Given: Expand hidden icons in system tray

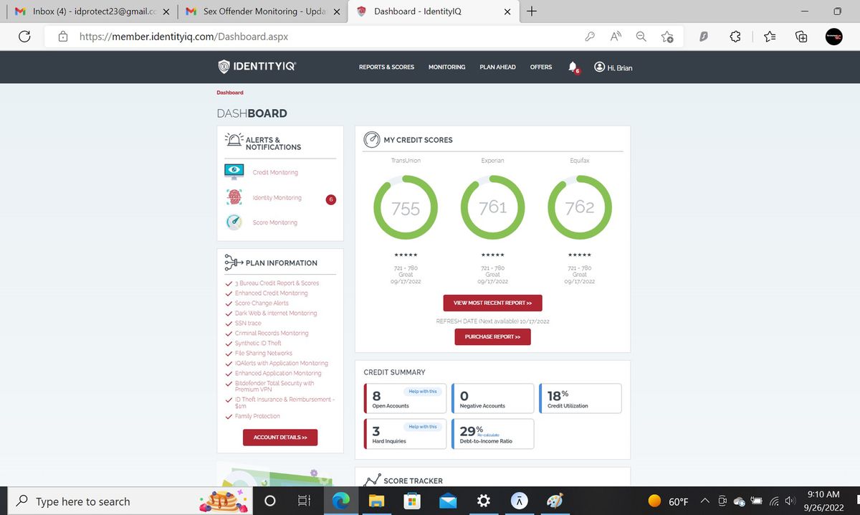Looking at the screenshot, I should point(704,500).
